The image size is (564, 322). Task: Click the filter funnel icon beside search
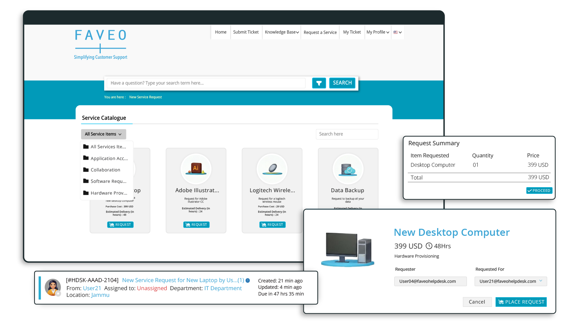[319, 83]
